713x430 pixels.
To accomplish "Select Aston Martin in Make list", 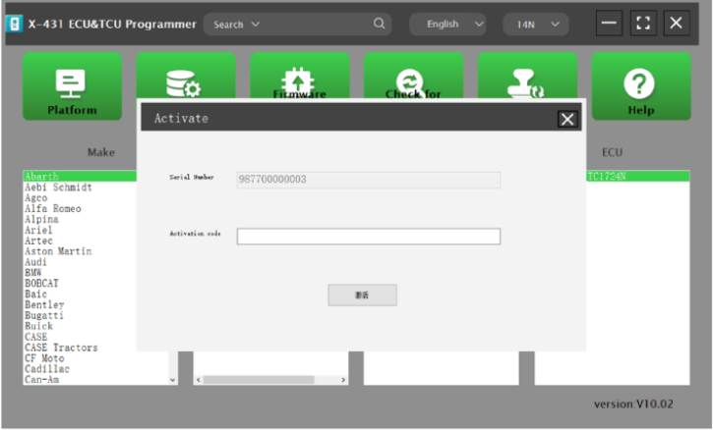I will pos(58,251).
